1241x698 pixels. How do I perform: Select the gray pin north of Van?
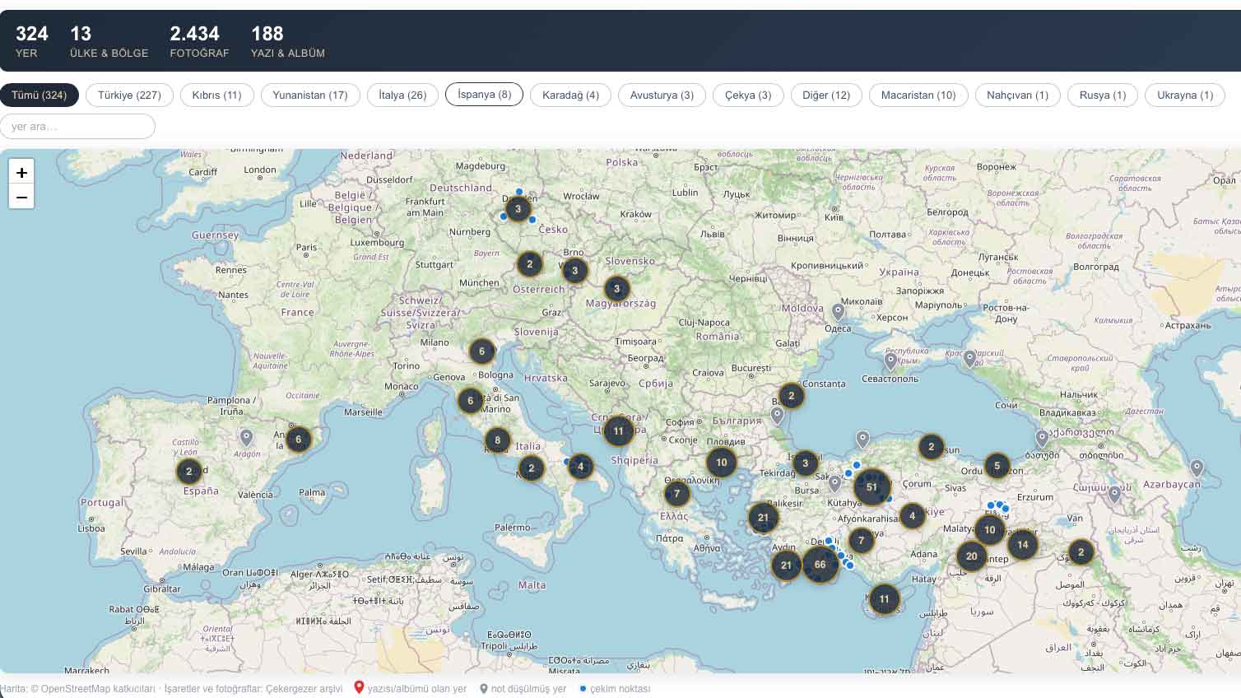[1114, 495]
